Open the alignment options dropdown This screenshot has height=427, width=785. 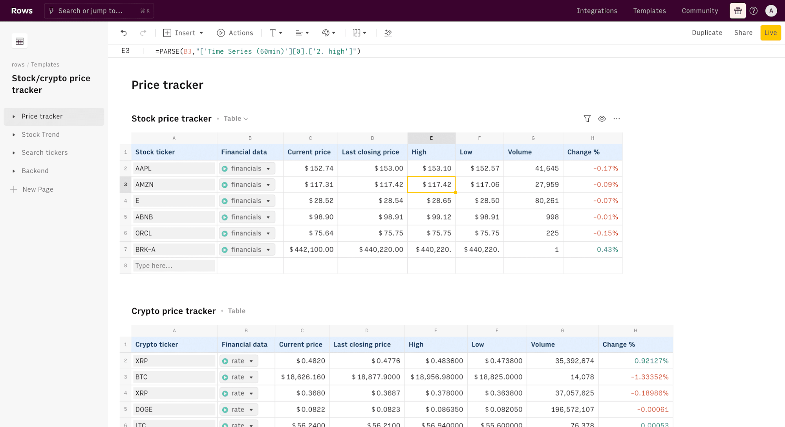tap(302, 33)
